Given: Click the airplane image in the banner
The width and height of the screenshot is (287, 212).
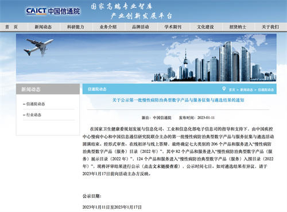Looking at the screenshot, I should (38, 48).
